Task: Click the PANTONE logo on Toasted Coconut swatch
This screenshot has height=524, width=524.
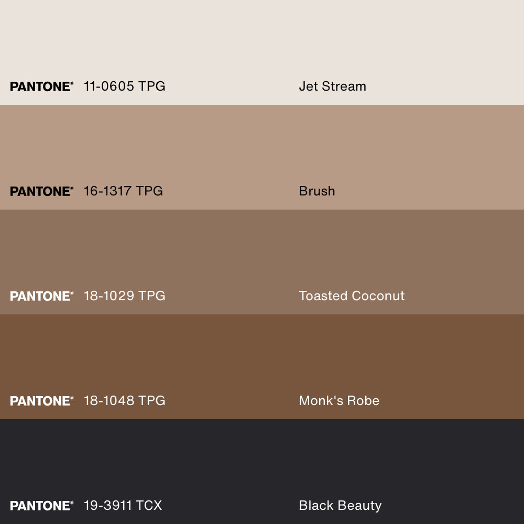Action: click(41, 296)
